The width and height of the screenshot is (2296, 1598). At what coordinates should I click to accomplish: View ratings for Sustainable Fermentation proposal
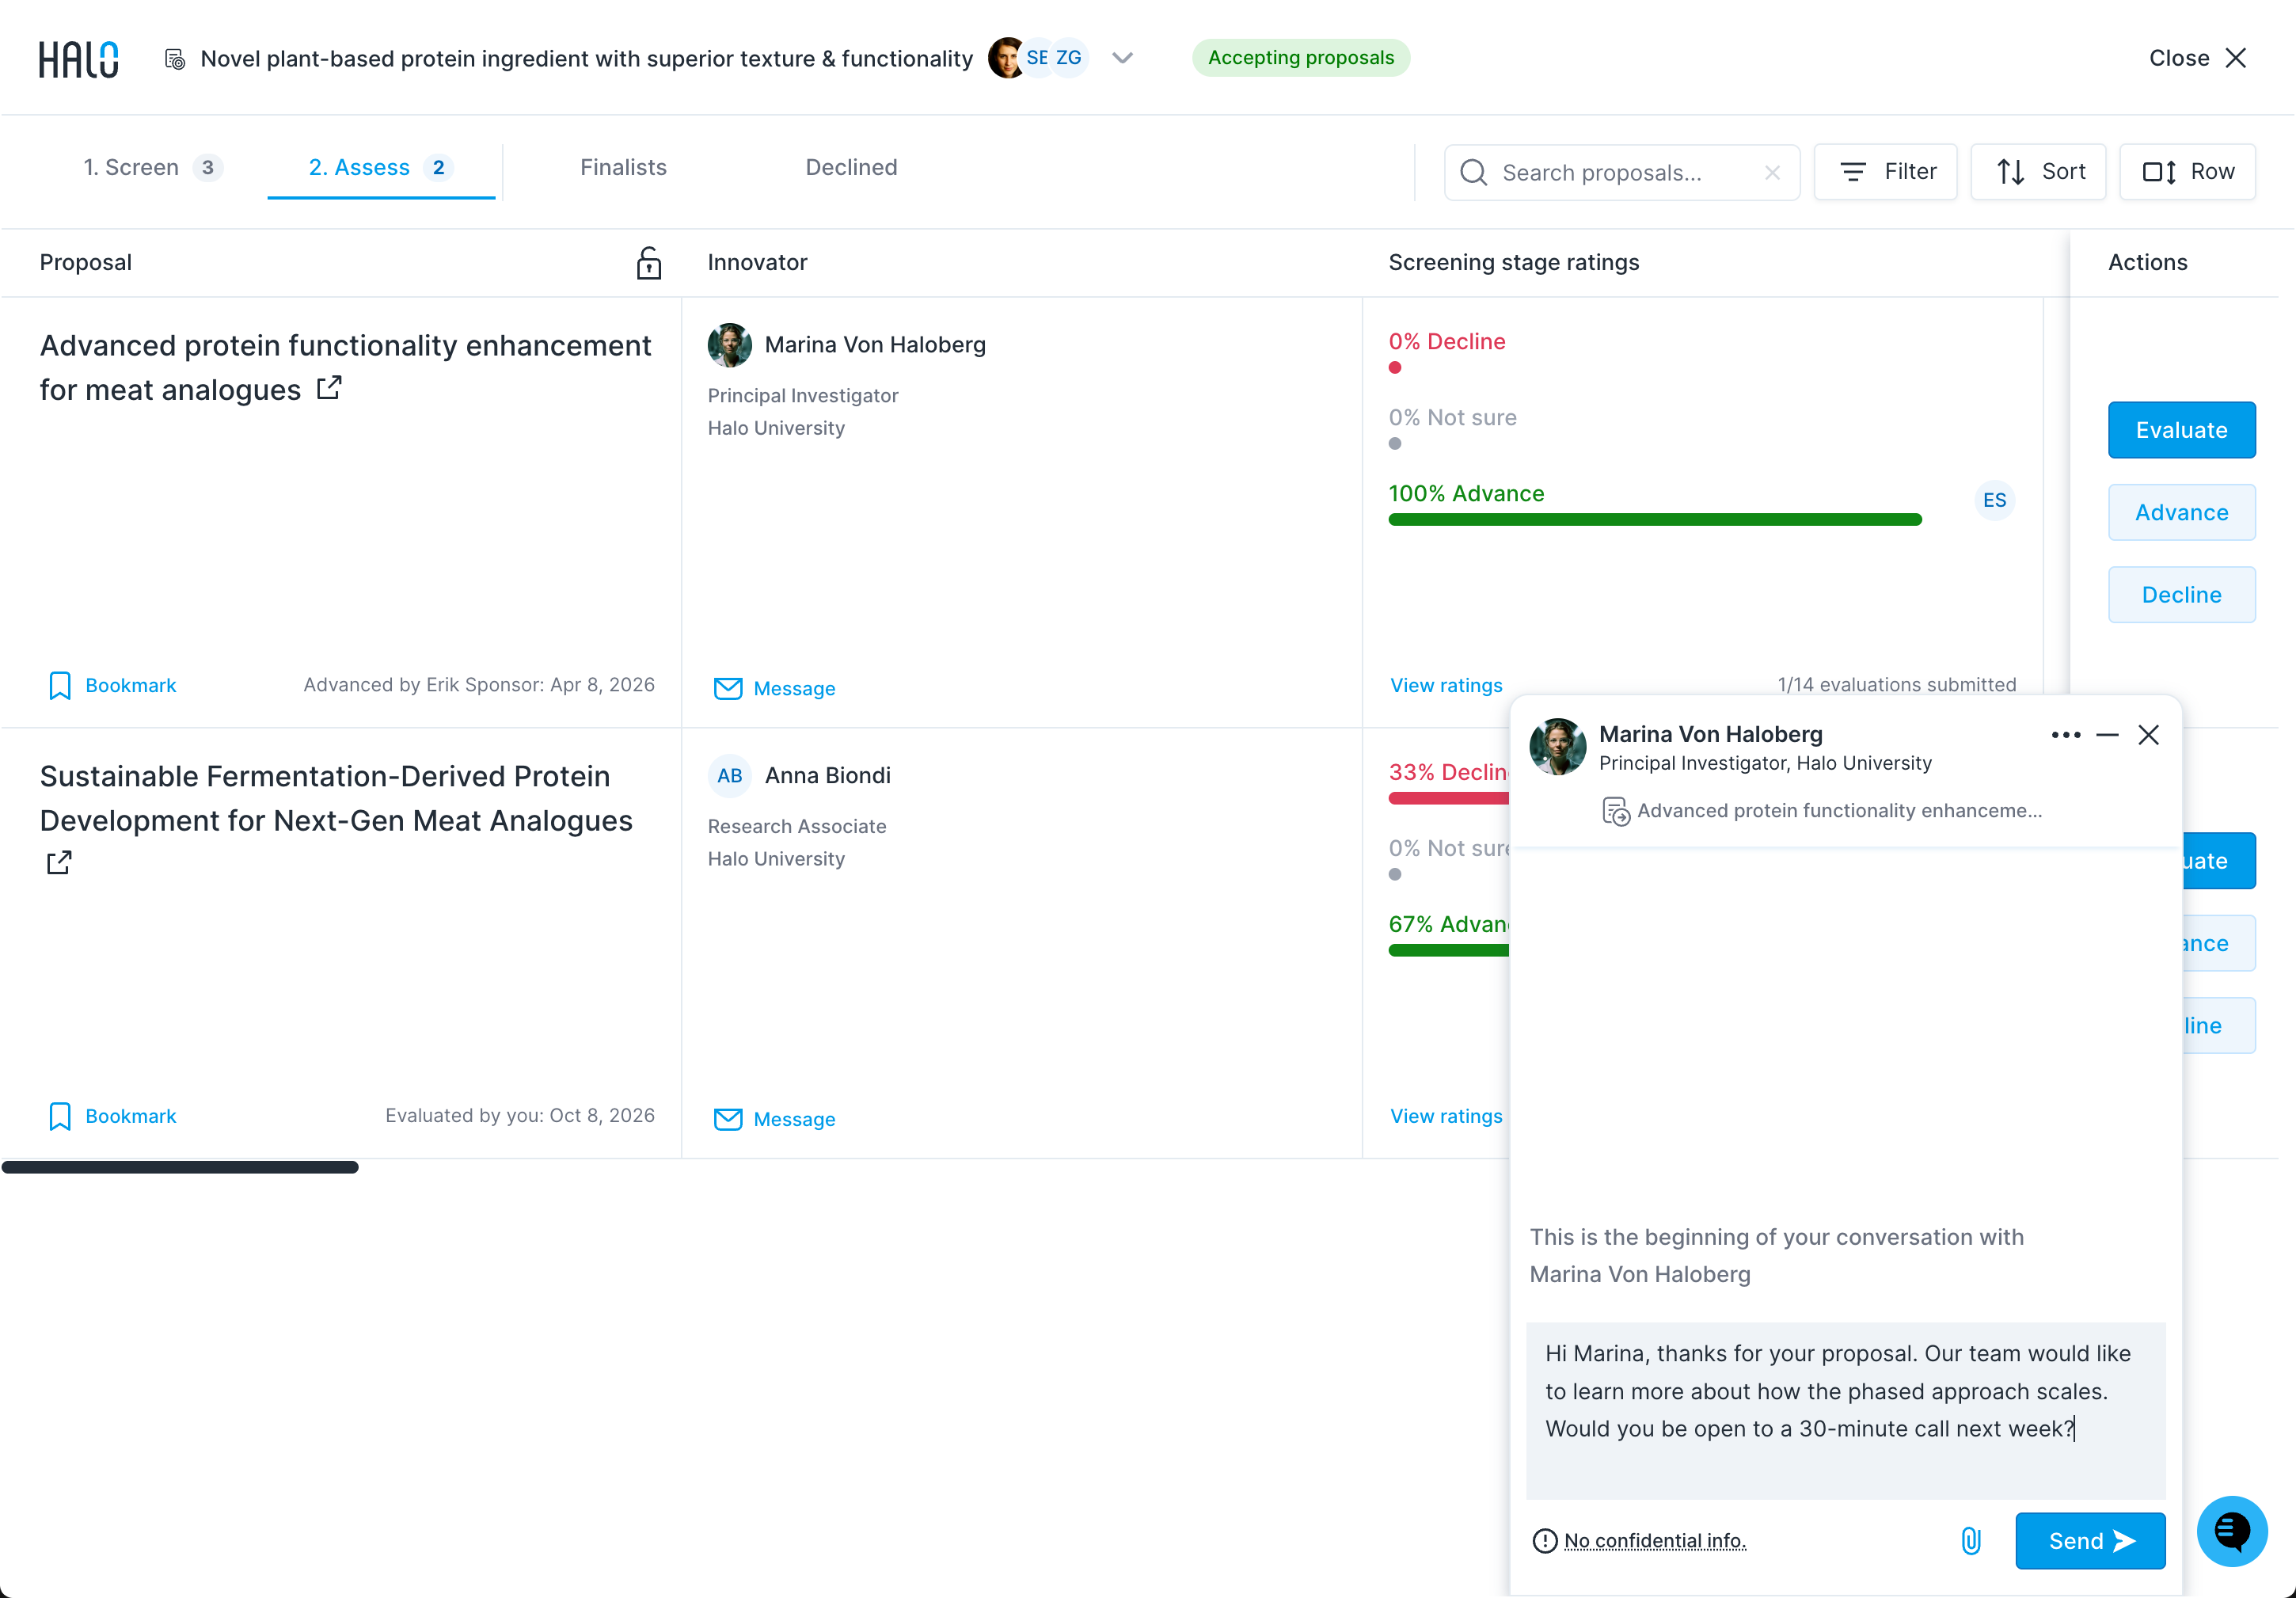pos(1446,1116)
